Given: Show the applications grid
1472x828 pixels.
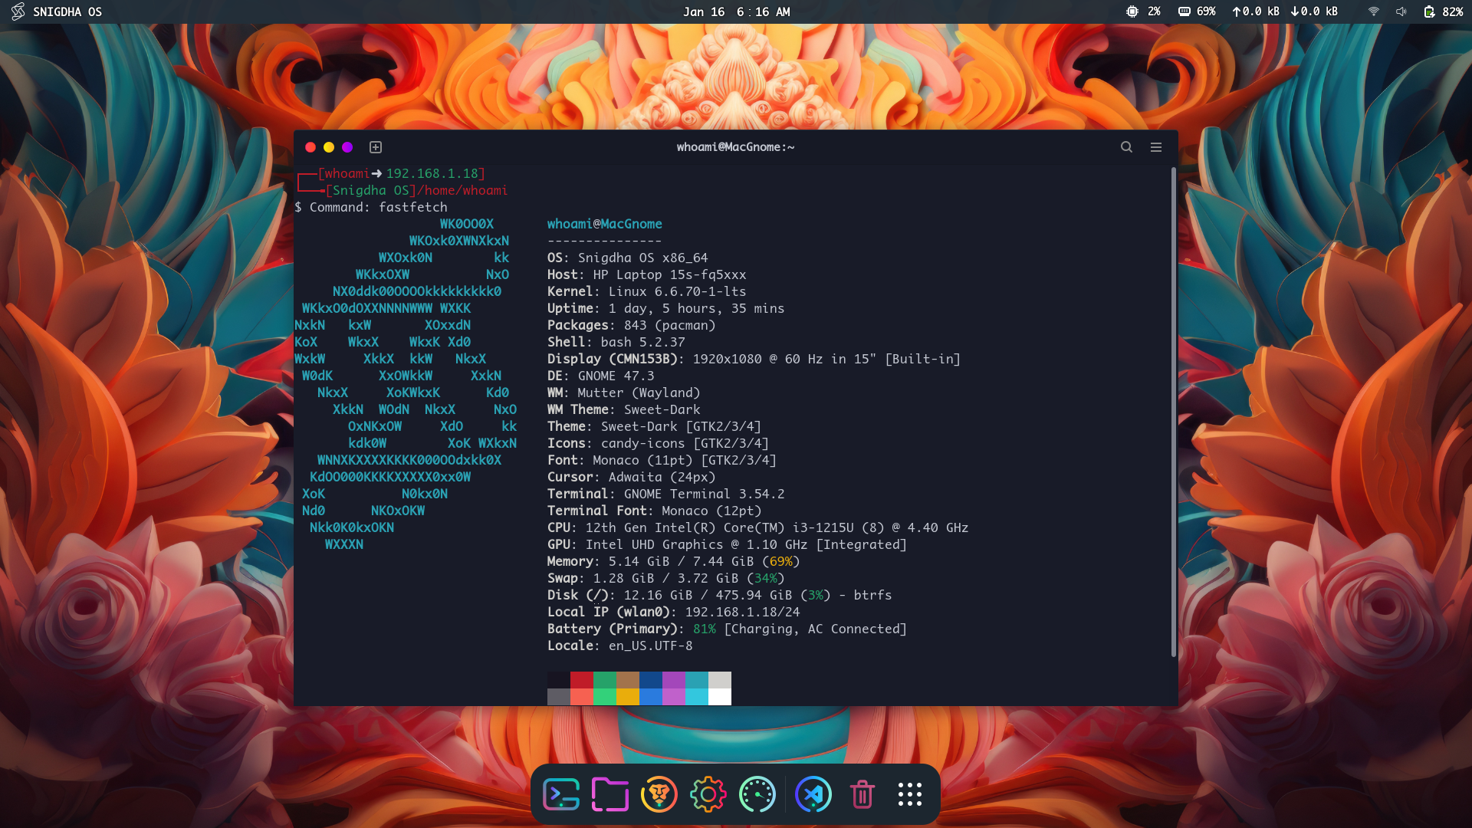Looking at the screenshot, I should click(x=910, y=794).
